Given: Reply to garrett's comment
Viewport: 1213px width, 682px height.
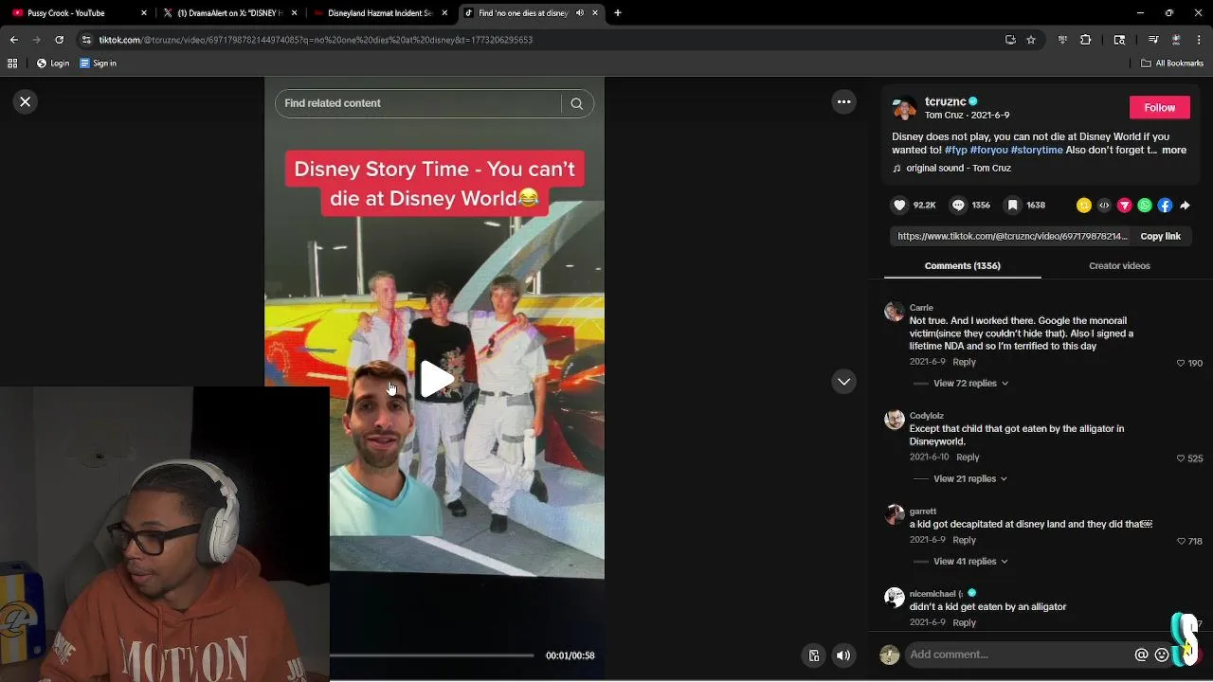Looking at the screenshot, I should tap(964, 540).
